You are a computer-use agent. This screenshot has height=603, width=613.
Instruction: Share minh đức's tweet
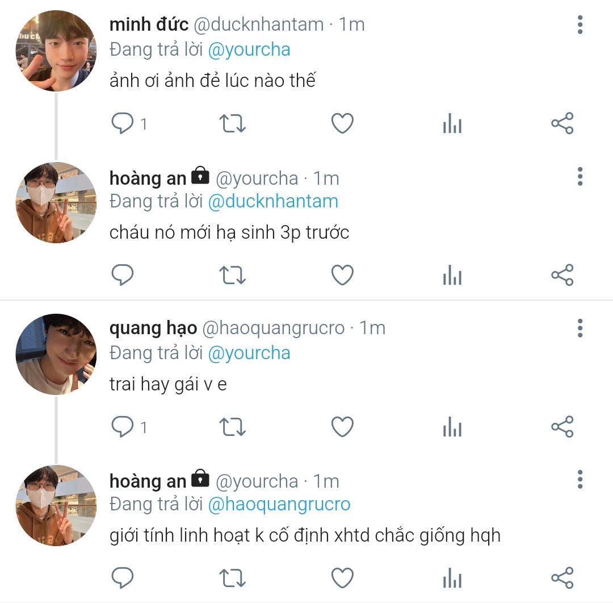(562, 123)
